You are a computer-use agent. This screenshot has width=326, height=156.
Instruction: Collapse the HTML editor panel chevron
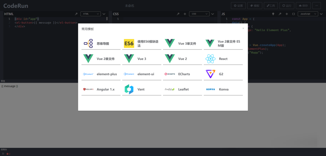[x=104, y=14]
